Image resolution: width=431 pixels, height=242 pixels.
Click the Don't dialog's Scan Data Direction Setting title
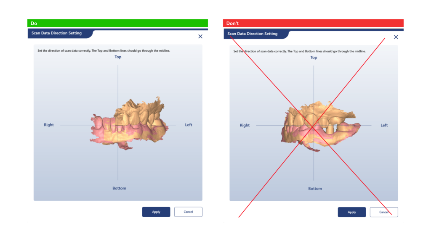(253, 34)
